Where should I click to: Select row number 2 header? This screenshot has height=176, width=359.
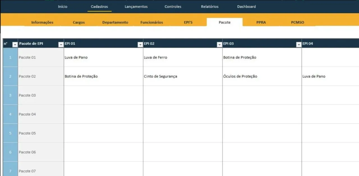pos(10,76)
